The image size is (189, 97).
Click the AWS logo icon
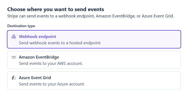point(14,57)
